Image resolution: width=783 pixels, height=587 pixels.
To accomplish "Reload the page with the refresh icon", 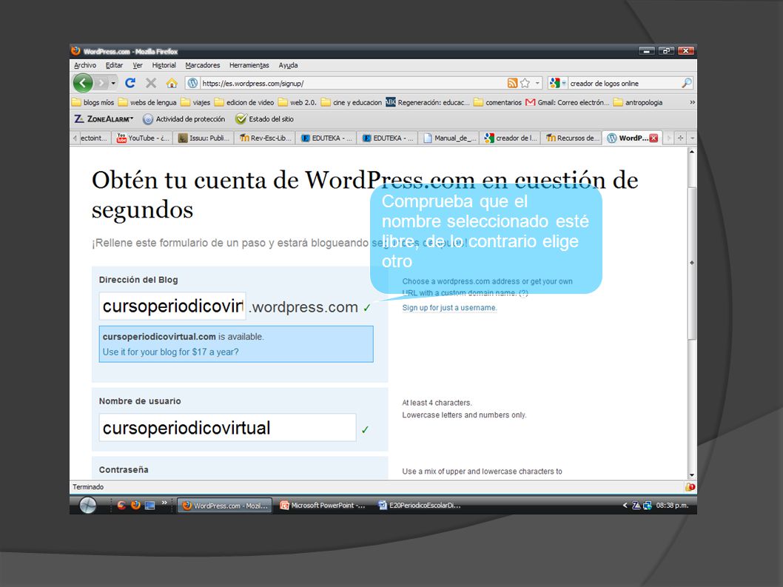I will pos(130,83).
